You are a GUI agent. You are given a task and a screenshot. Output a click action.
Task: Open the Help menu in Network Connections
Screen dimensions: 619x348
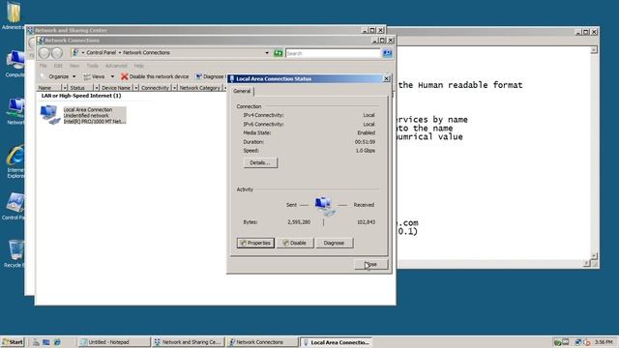tap(138, 66)
